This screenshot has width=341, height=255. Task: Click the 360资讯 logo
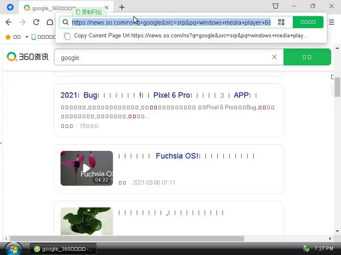click(x=27, y=57)
